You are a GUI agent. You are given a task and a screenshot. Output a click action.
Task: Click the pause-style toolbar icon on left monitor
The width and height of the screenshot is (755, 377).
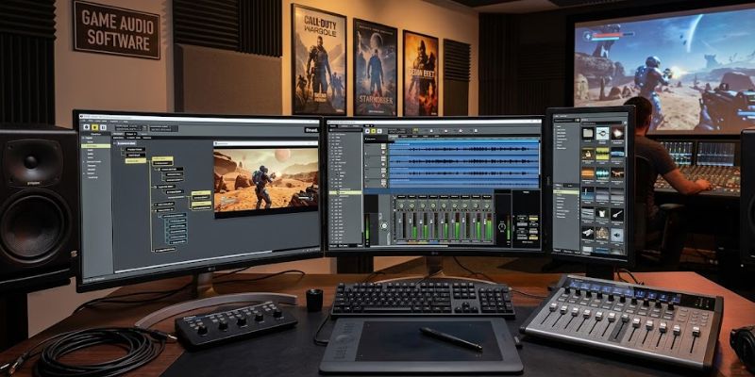pos(103,127)
